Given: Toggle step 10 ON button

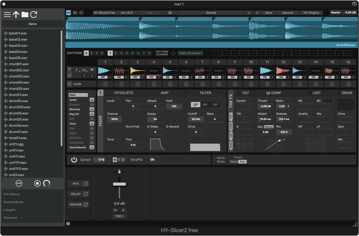Looking at the screenshot, I should point(249,77).
